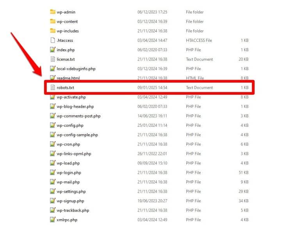Select the readme.html file name
300x234 pixels.
click(68, 78)
